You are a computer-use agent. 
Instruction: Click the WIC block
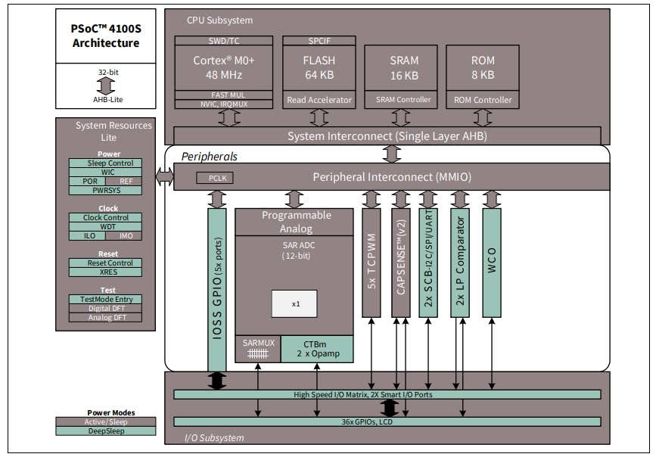point(105,172)
